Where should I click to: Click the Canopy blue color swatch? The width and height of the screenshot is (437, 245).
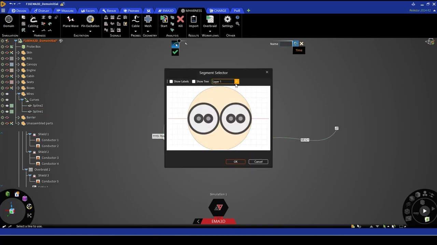[12, 64]
